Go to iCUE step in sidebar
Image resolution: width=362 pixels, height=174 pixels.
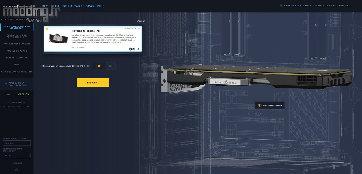17,65
